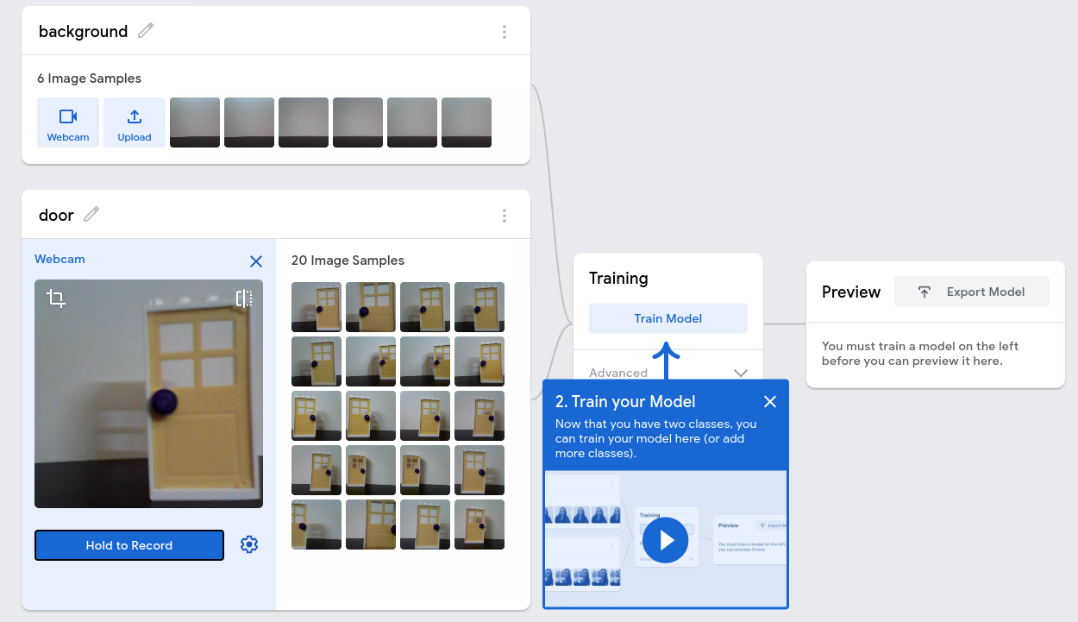This screenshot has width=1078, height=622.
Task: Dismiss the Train your Model tooltip
Action: [770, 401]
